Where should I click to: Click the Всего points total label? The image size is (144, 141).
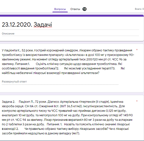[139, 9]
